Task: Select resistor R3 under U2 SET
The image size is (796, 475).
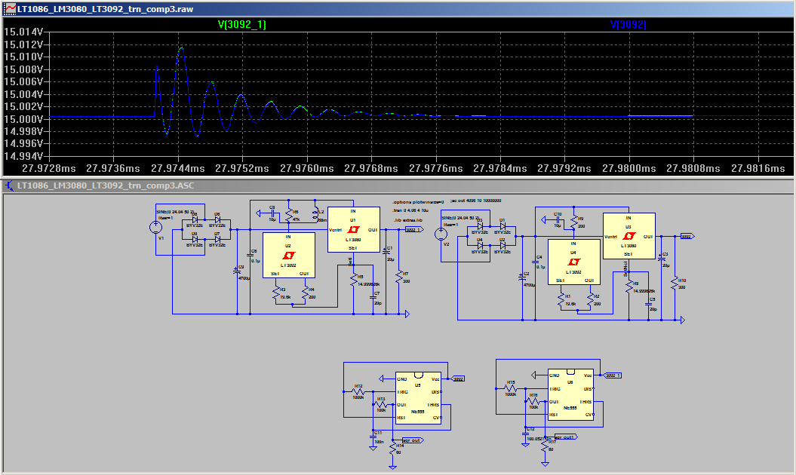Action: (x=275, y=293)
